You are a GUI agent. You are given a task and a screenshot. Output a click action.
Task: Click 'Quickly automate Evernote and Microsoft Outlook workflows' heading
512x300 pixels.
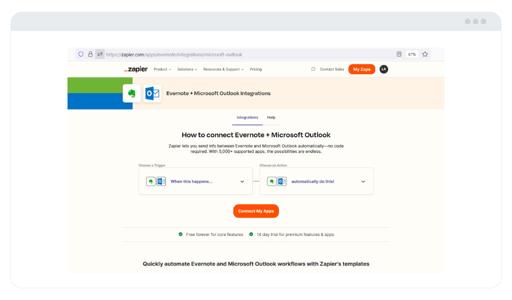click(256, 264)
